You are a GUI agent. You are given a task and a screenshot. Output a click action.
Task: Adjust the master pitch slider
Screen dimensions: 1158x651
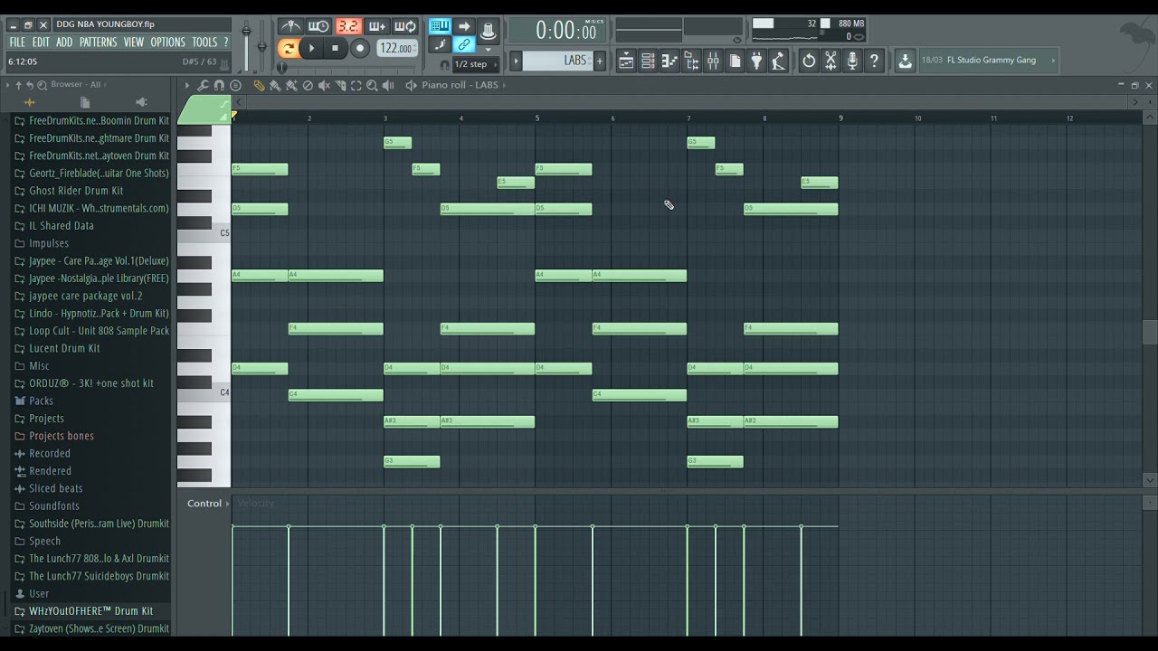click(261, 45)
